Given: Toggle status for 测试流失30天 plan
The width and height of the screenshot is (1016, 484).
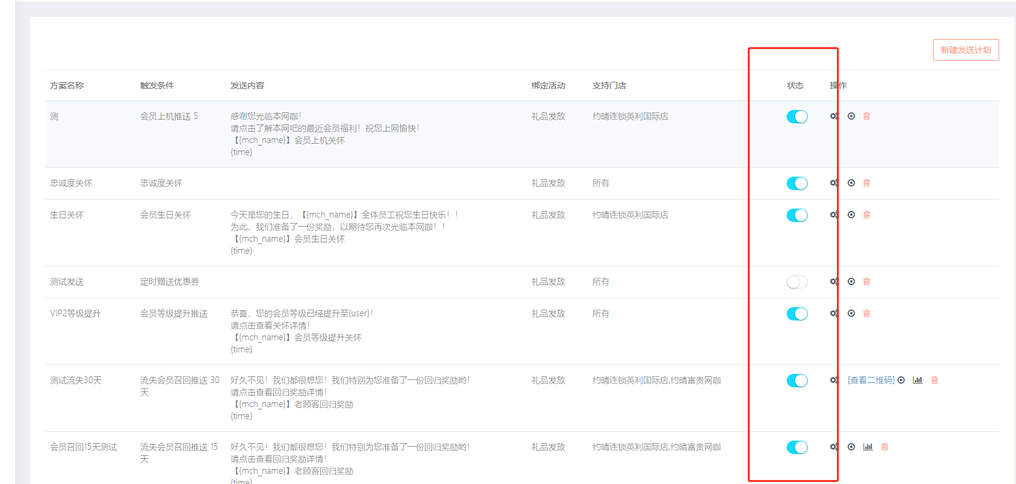Looking at the screenshot, I should pyautogui.click(x=797, y=381).
